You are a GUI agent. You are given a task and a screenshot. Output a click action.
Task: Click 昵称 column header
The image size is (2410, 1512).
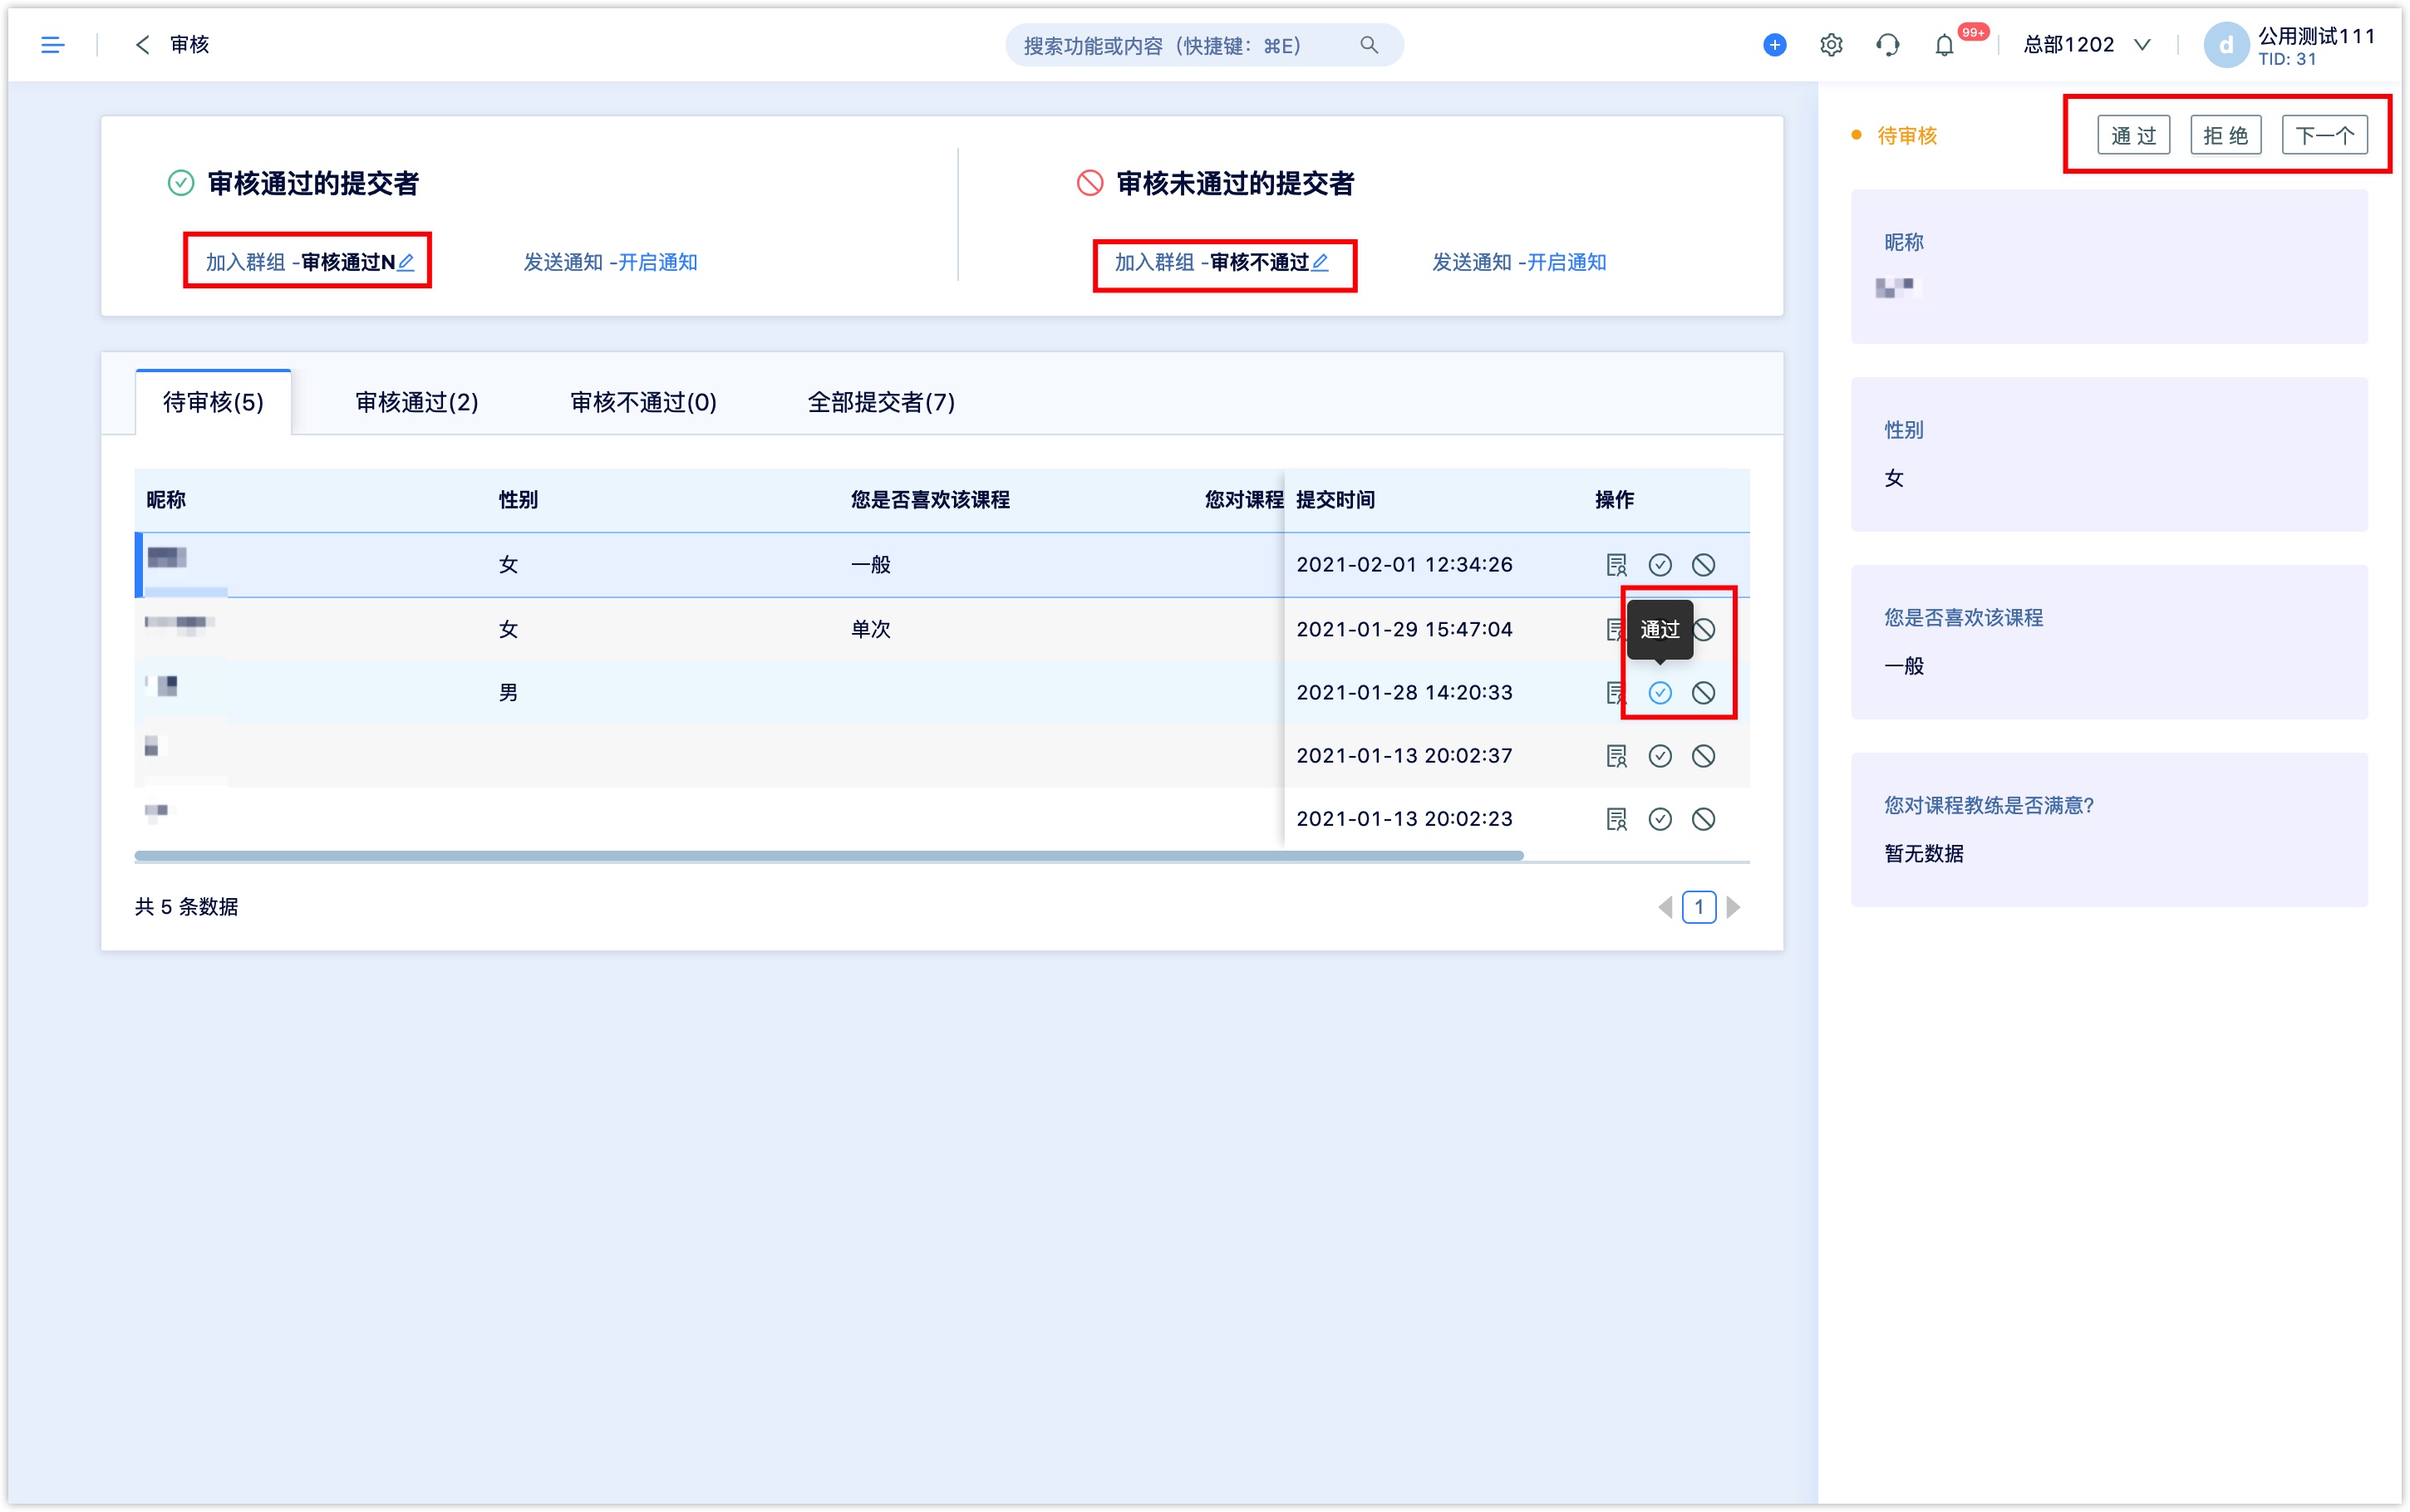point(166,500)
